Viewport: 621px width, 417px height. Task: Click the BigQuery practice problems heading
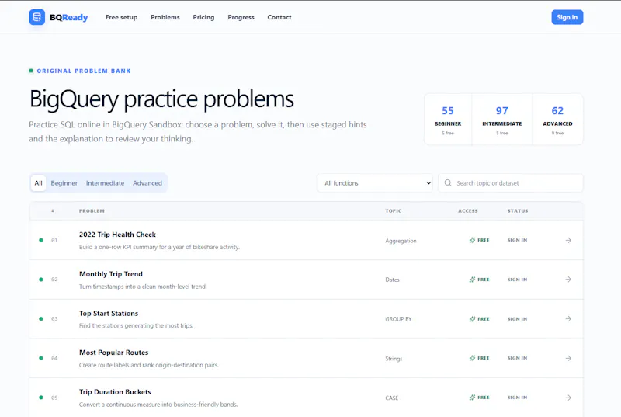tap(161, 99)
